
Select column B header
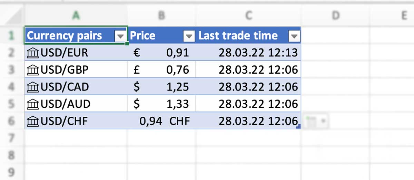[161, 15]
